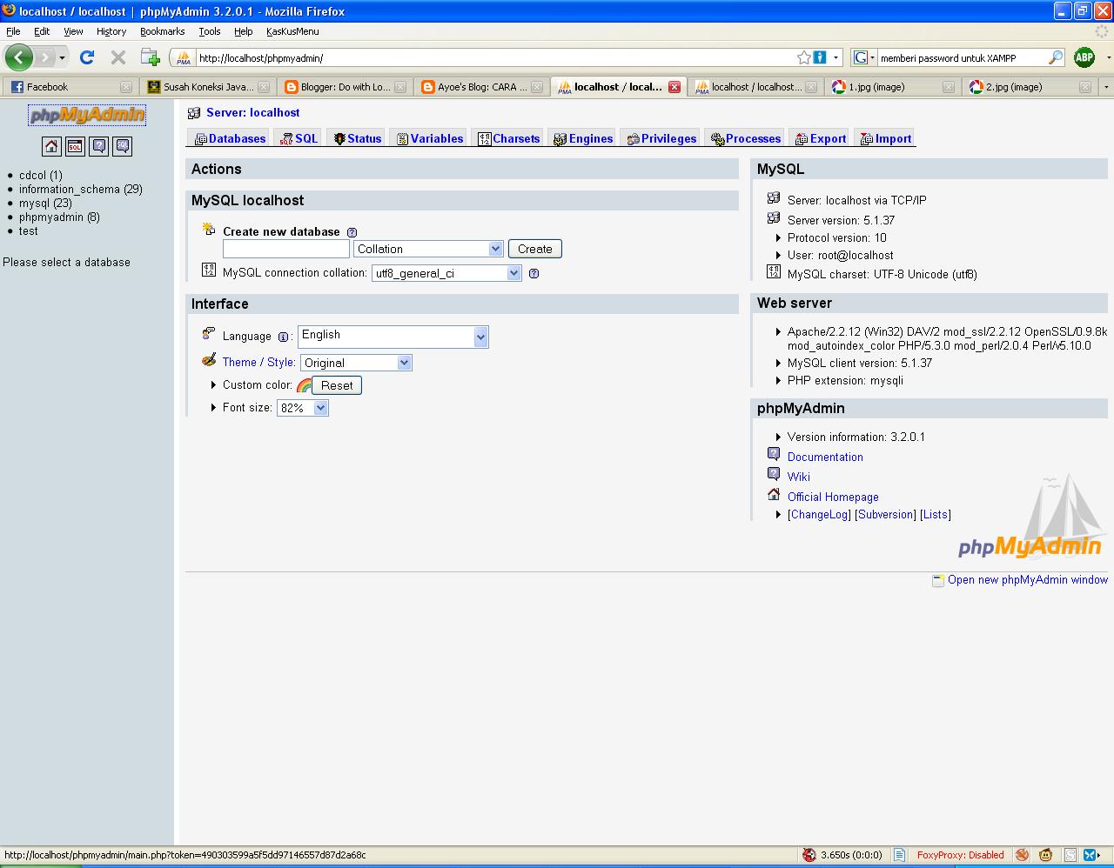Screen dimensions: 1114x868
Task: Click the URL address bar
Action: 496,57
